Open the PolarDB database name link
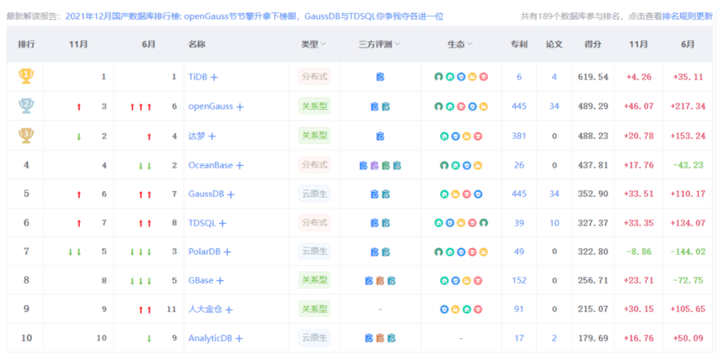720x353 pixels. pos(205,252)
